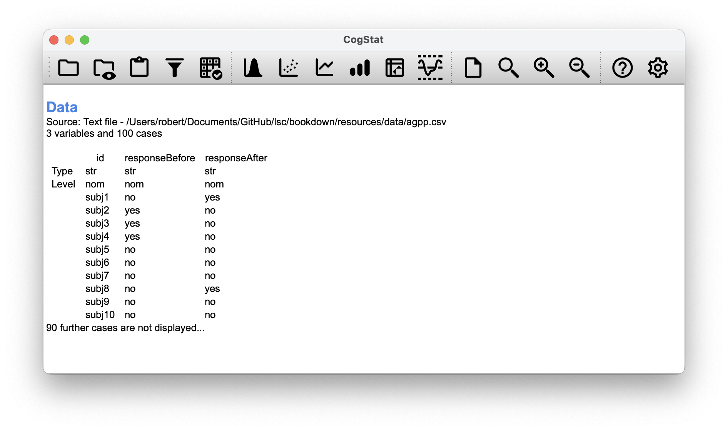Click the plain magnifier Find text icon

click(x=508, y=68)
